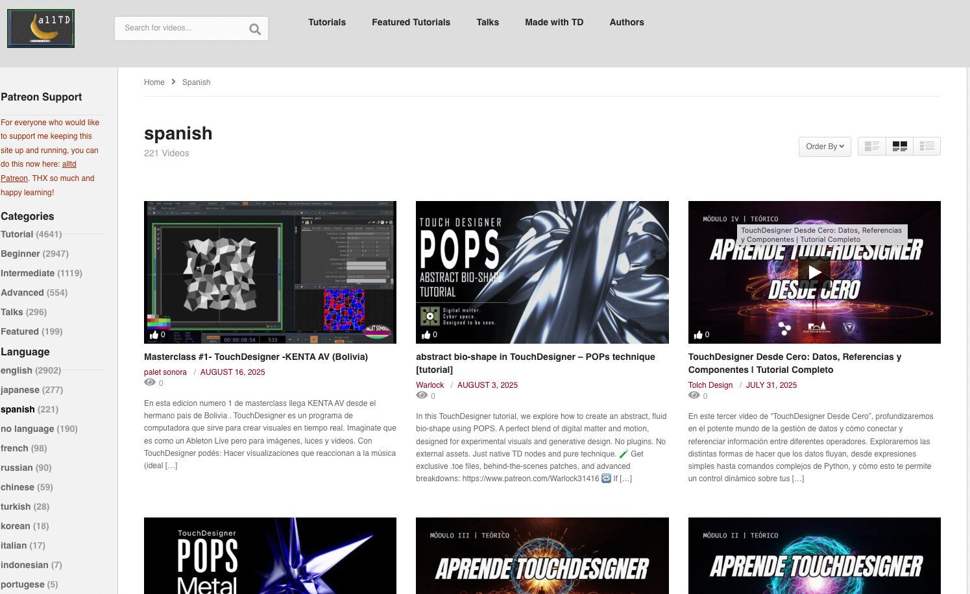Filter by chinese language
The height and width of the screenshot is (594, 970).
pyautogui.click(x=27, y=487)
